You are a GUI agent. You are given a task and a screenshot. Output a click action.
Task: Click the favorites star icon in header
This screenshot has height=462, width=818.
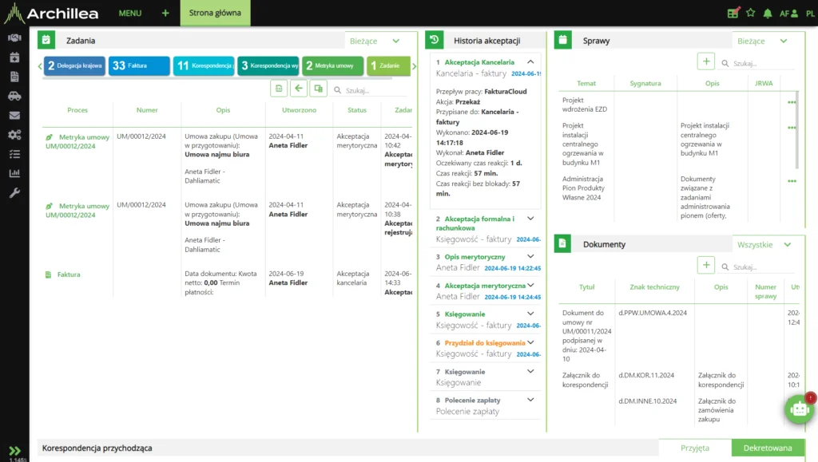750,14
